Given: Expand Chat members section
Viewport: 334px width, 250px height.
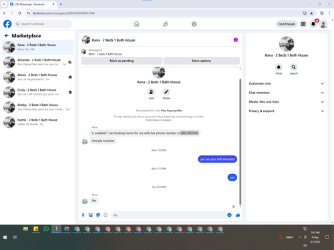Looking at the screenshot, I should pyautogui.click(x=287, y=93).
